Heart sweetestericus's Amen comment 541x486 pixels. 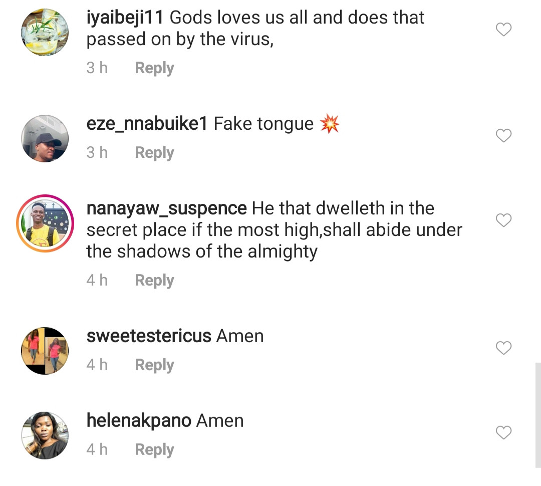pyautogui.click(x=503, y=348)
